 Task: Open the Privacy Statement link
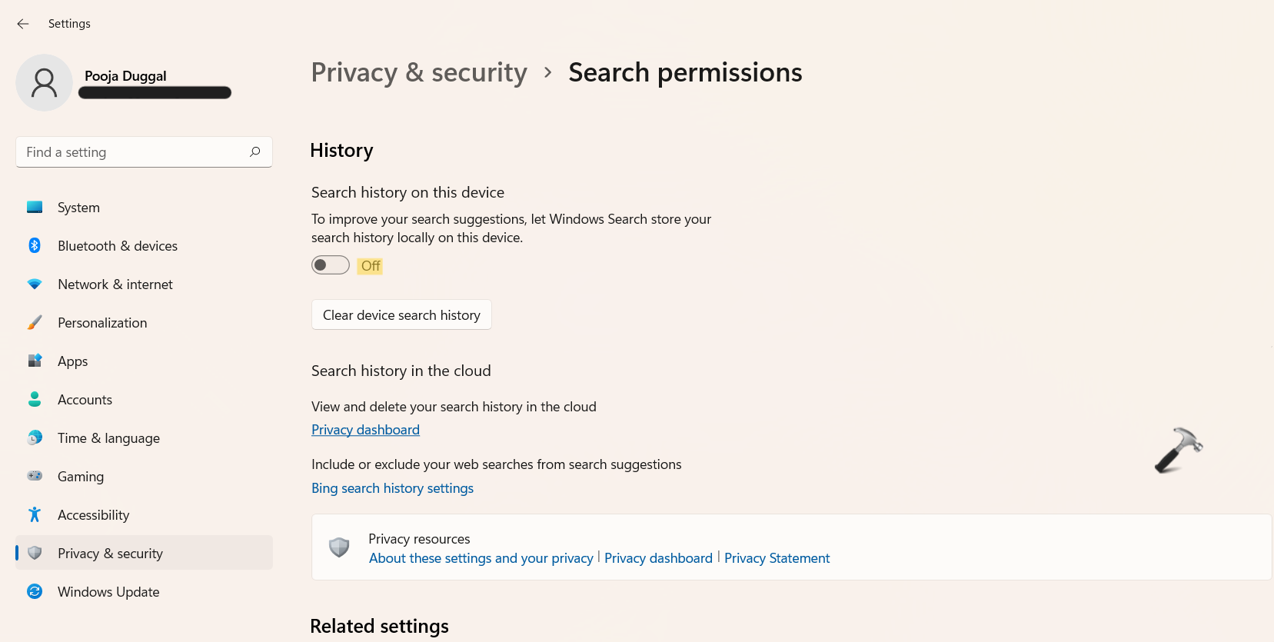point(777,558)
